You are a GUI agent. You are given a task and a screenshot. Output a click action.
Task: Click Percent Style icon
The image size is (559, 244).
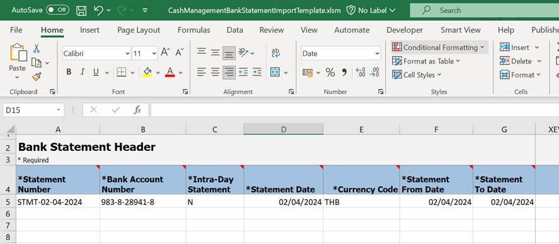pyautogui.click(x=330, y=72)
